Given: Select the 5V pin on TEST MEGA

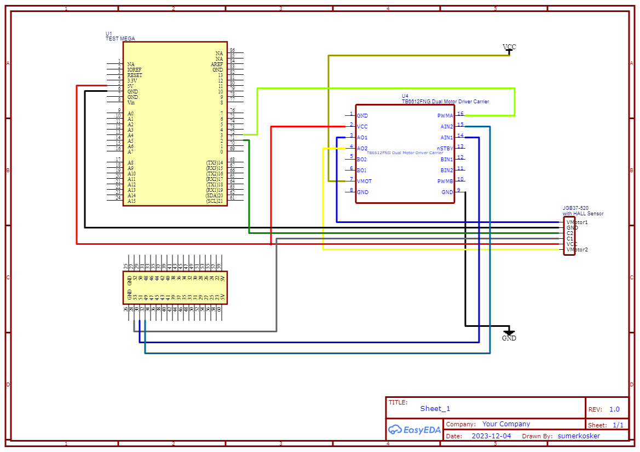Looking at the screenshot, I should click(131, 86).
